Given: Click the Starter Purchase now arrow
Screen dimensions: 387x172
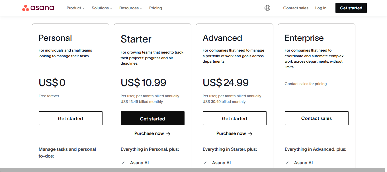Looking at the screenshot, I should [168, 134].
